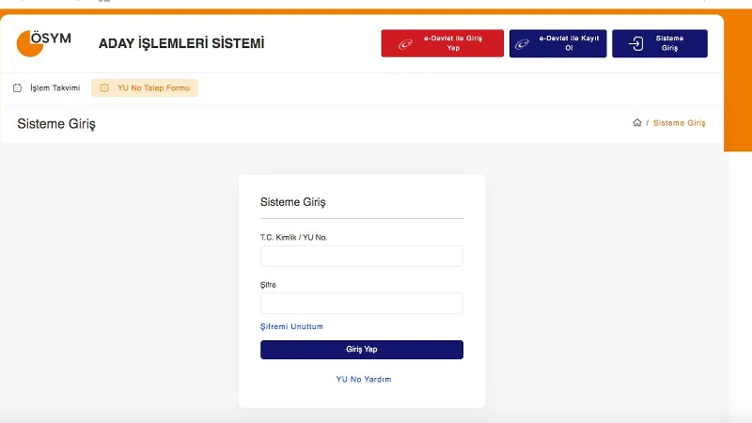This screenshot has height=423, width=752.
Task: Click the e-Devlet icon in the Kayıt Ol button
Action: pos(523,44)
